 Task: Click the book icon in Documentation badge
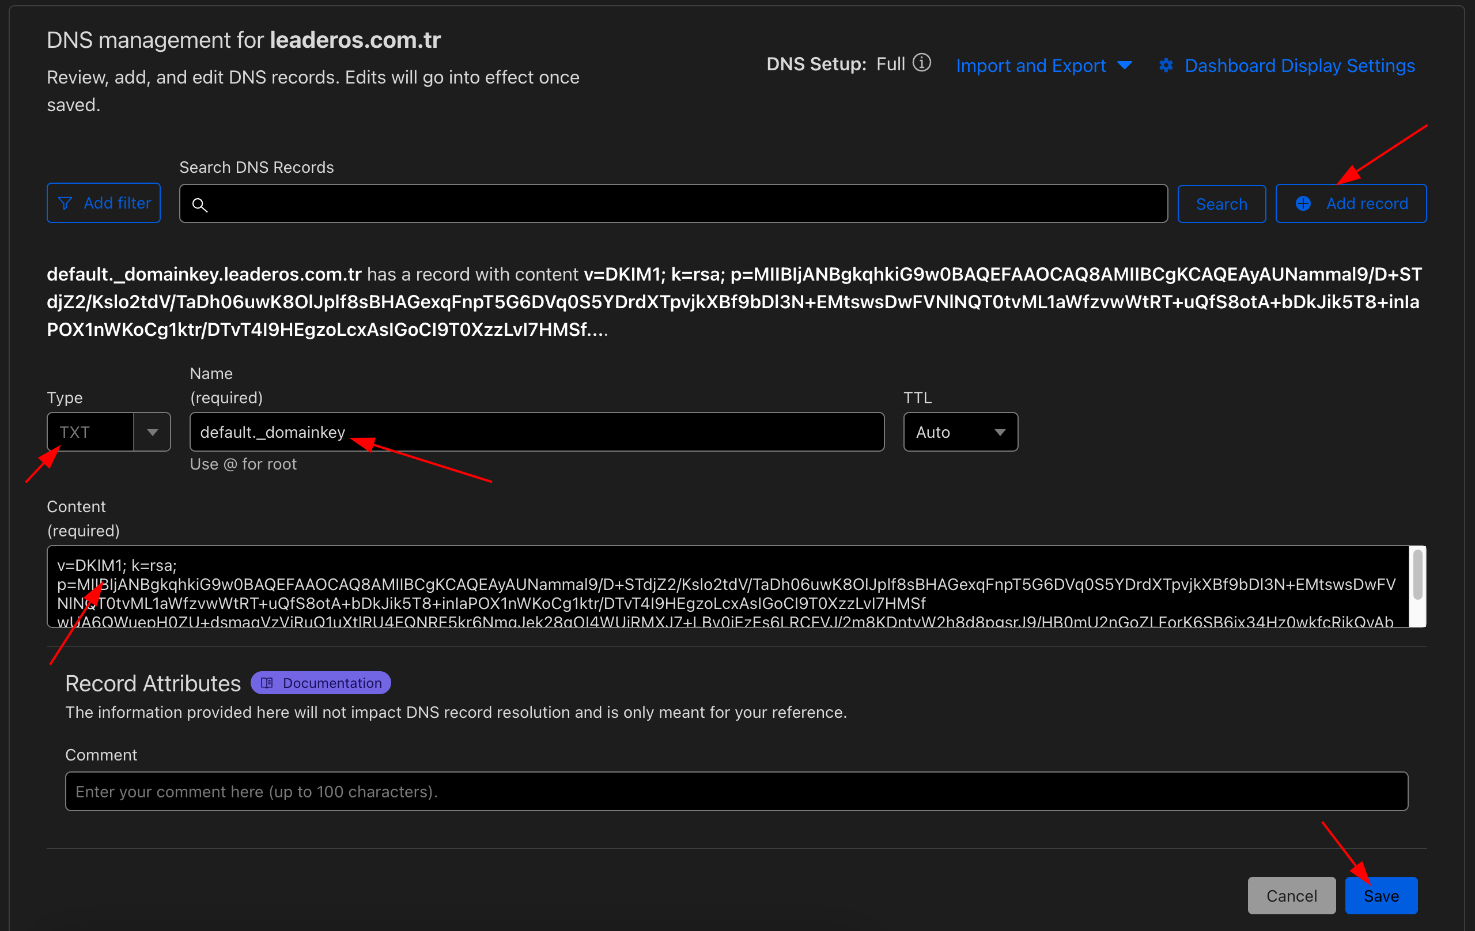[x=267, y=683]
